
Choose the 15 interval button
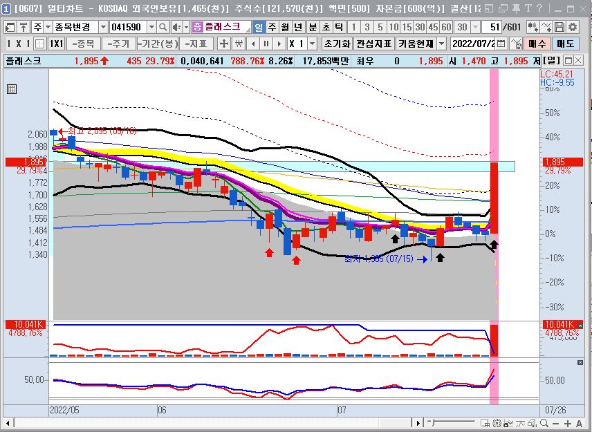coord(407,27)
